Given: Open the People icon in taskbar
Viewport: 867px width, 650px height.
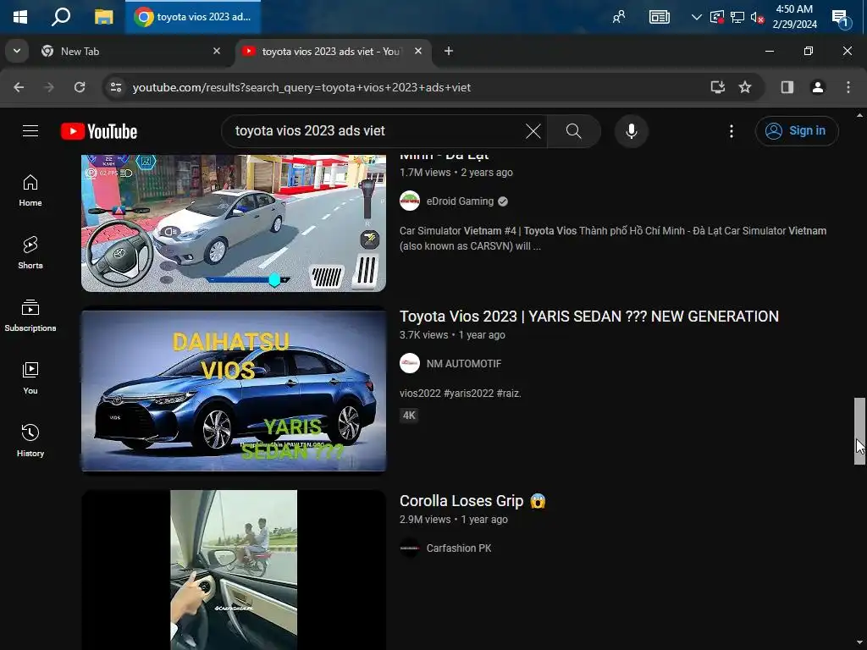Looking at the screenshot, I should (619, 17).
